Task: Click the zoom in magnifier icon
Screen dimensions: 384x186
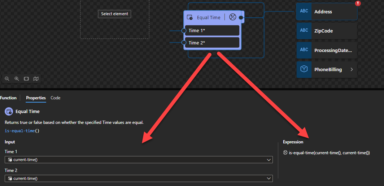Action: tap(17, 78)
